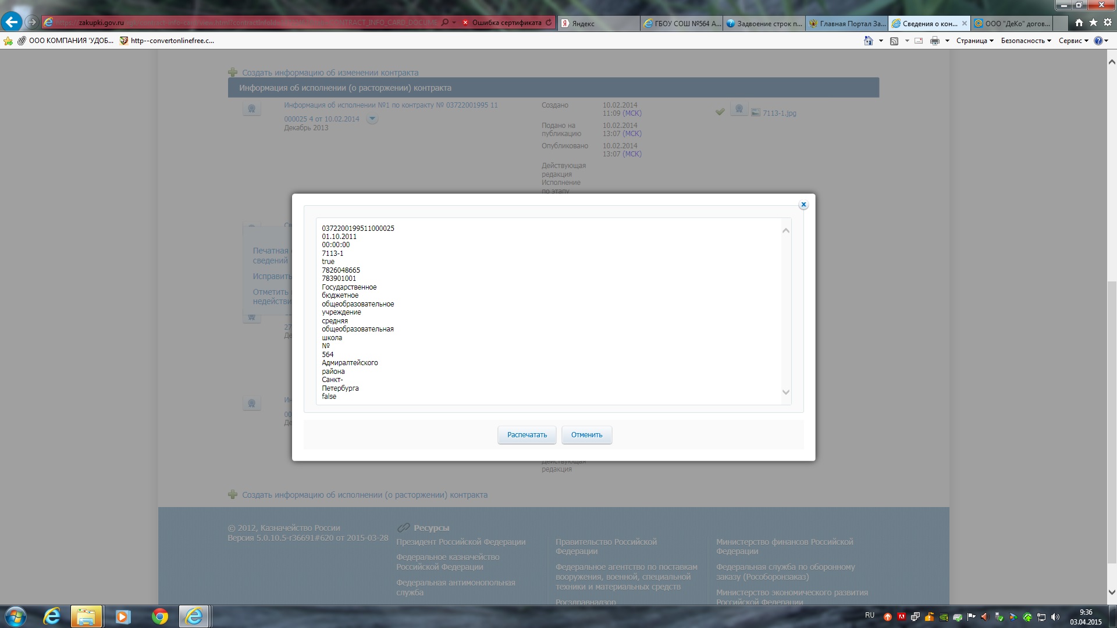The image size is (1117, 628).
Task: Open IE settings gear icon
Action: click(1108, 23)
